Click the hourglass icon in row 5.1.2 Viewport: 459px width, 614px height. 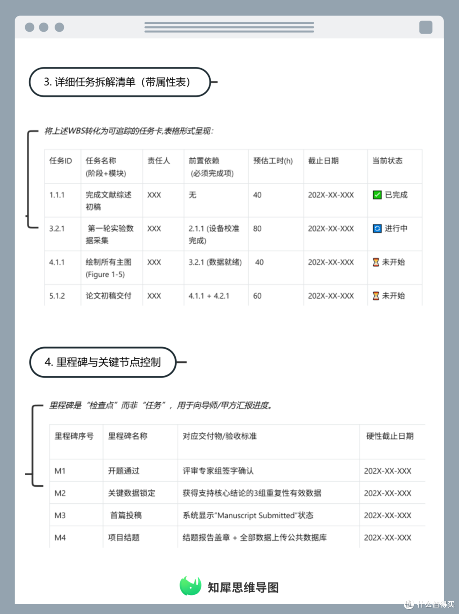(376, 296)
